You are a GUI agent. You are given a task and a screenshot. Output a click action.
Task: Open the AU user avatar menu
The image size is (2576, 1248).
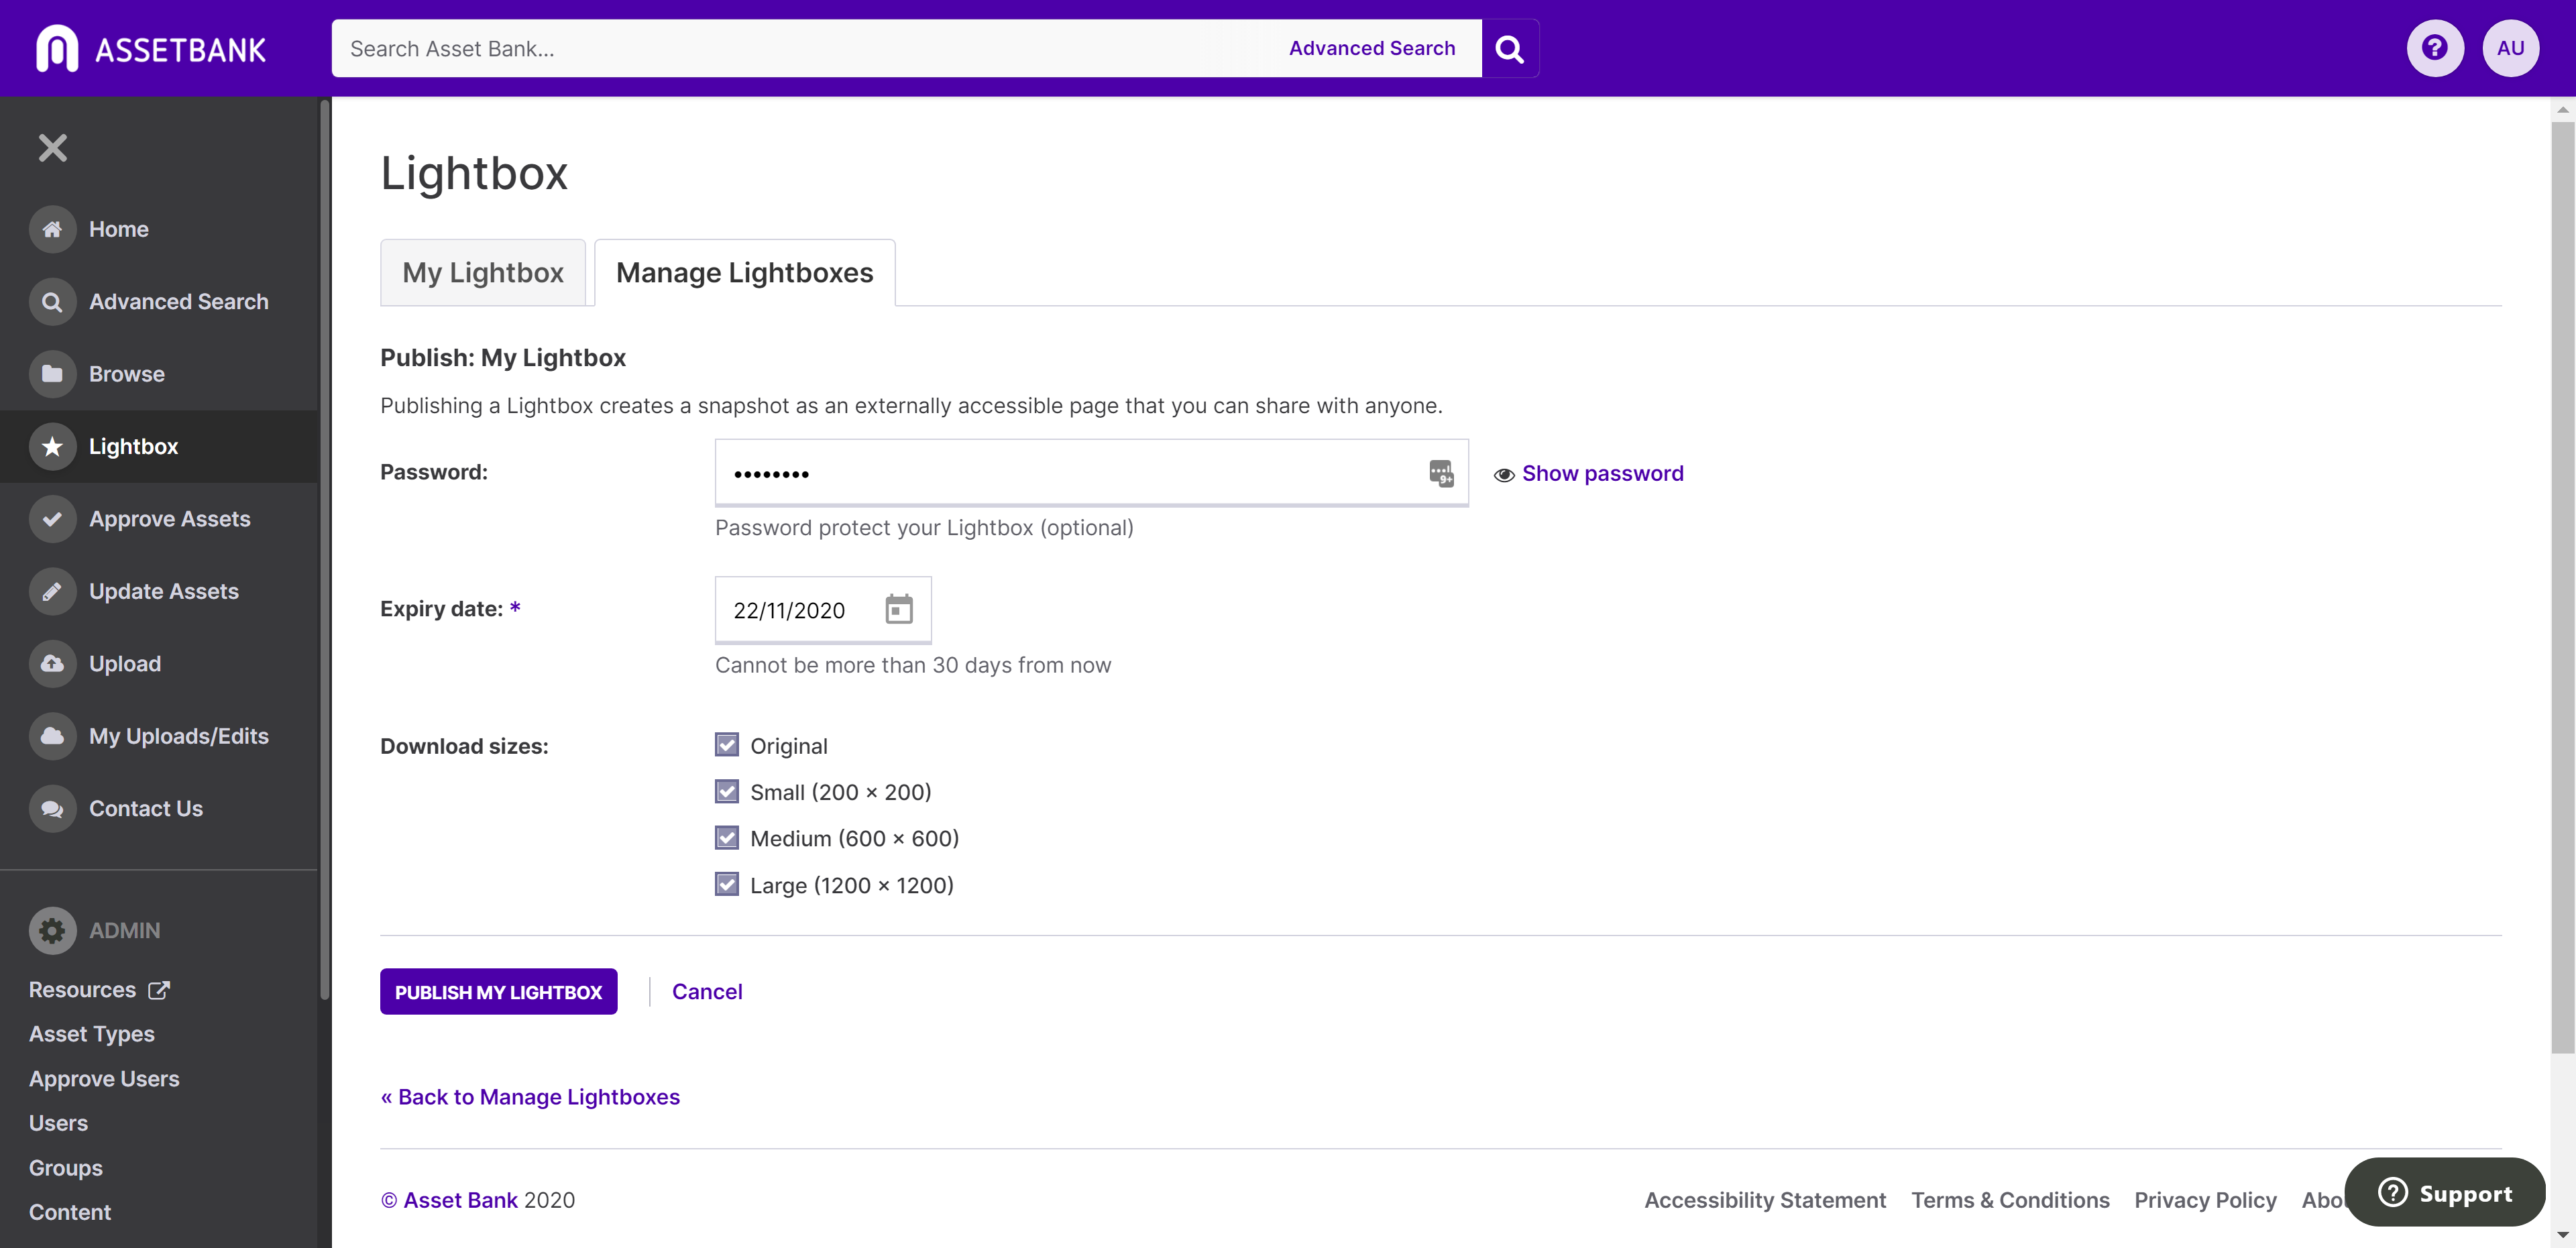coord(2510,48)
